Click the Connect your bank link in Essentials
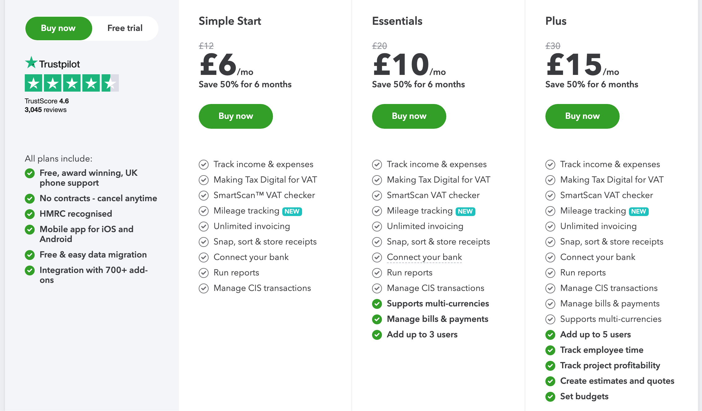 point(424,257)
